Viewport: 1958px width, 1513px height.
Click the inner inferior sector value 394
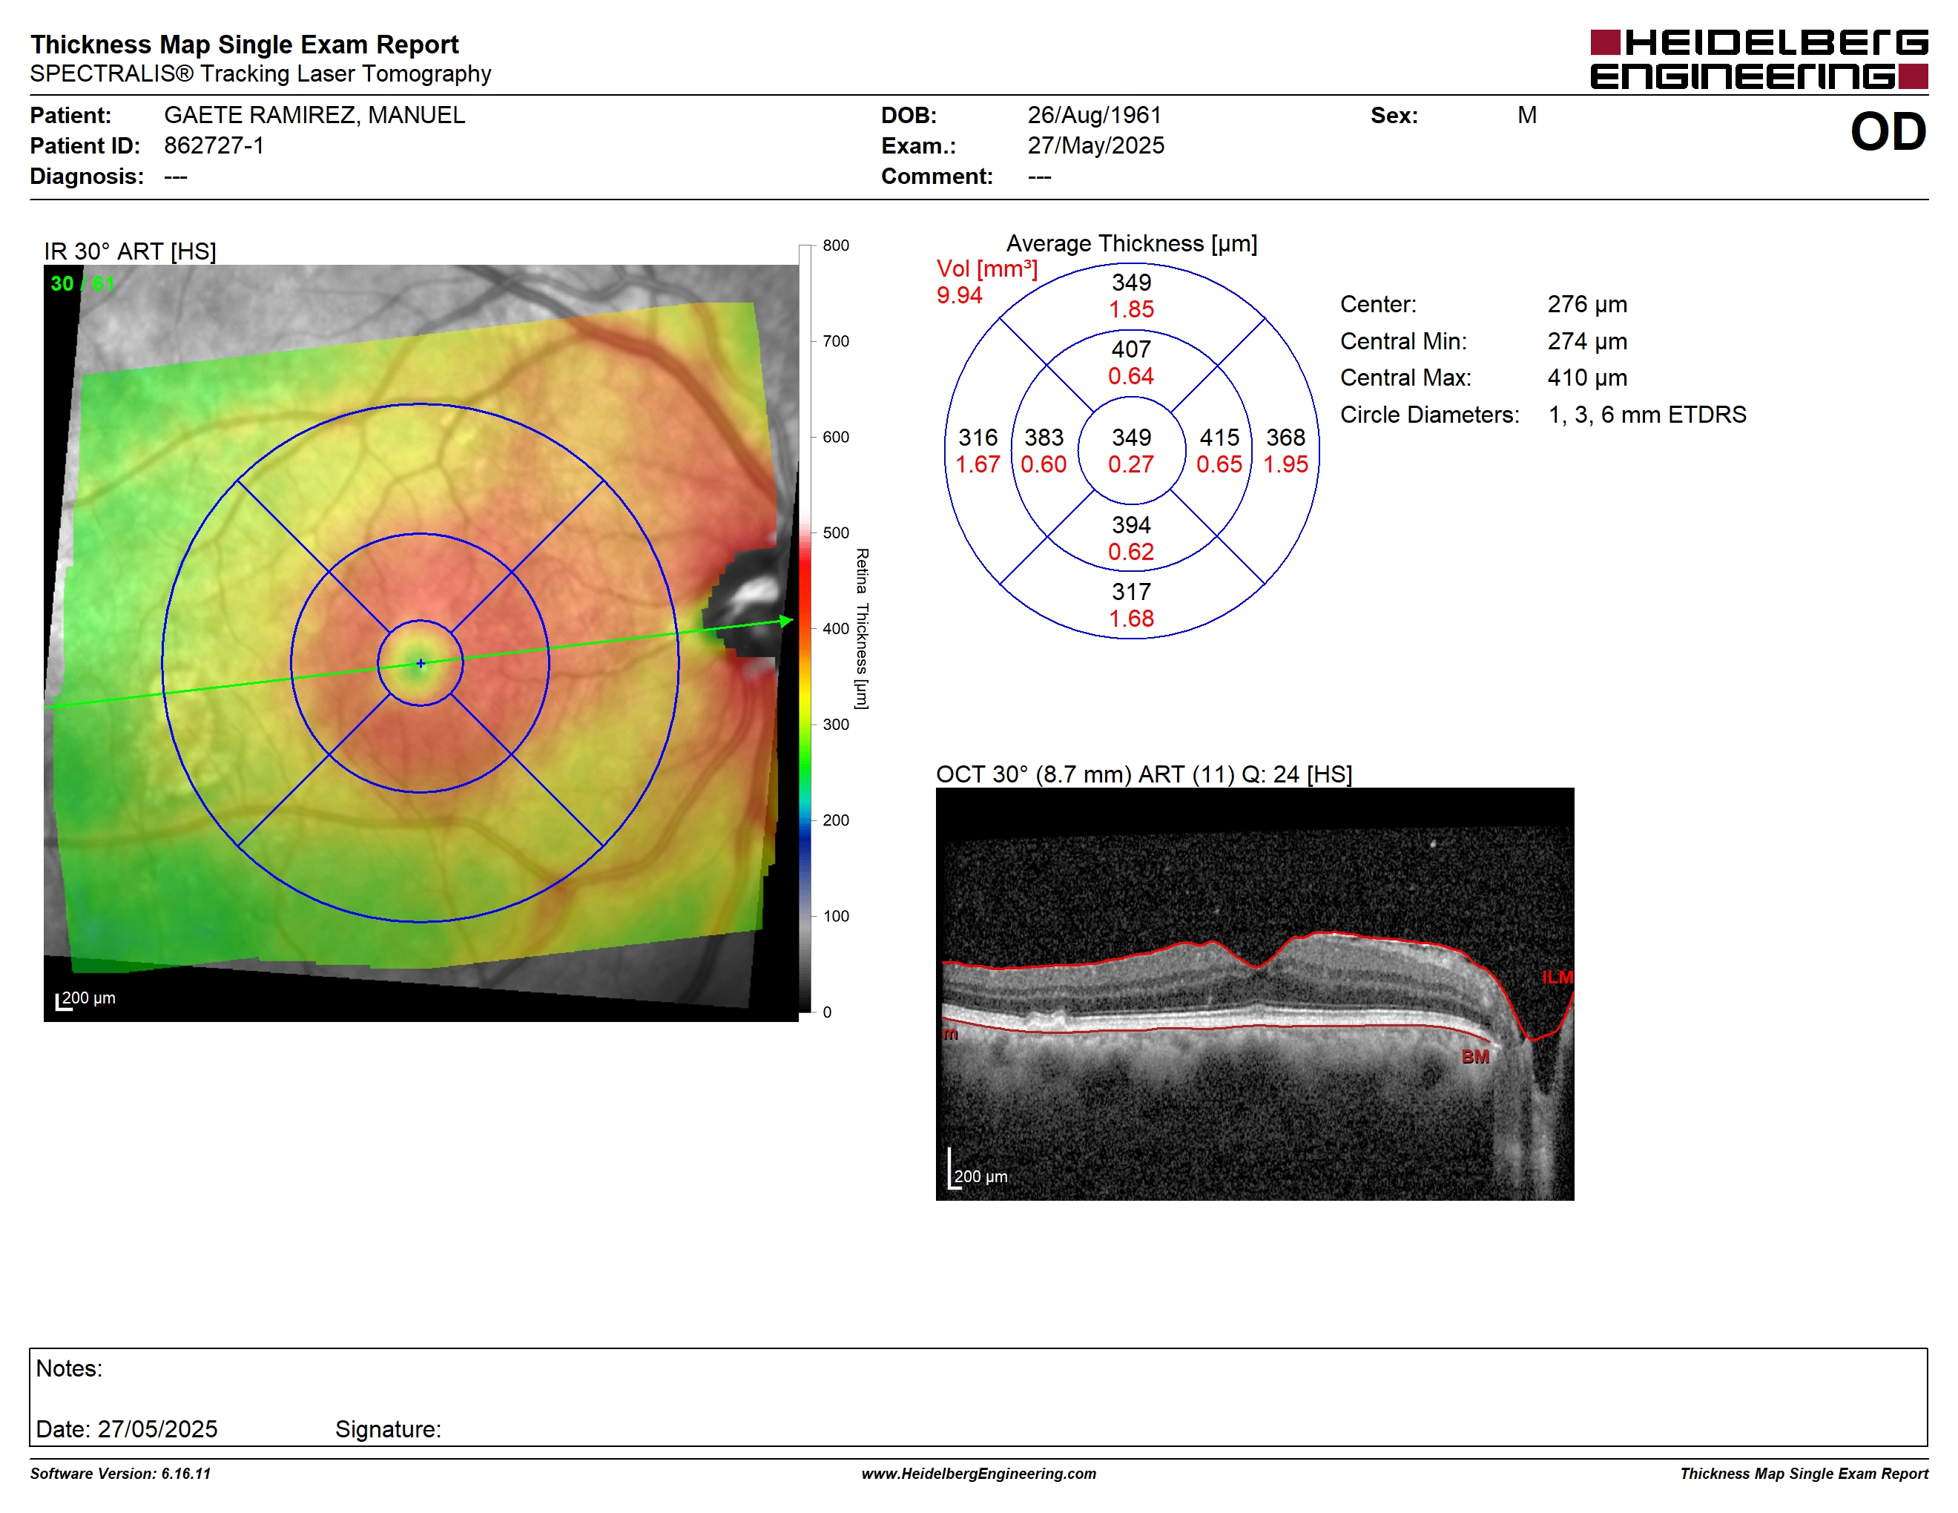click(1131, 525)
